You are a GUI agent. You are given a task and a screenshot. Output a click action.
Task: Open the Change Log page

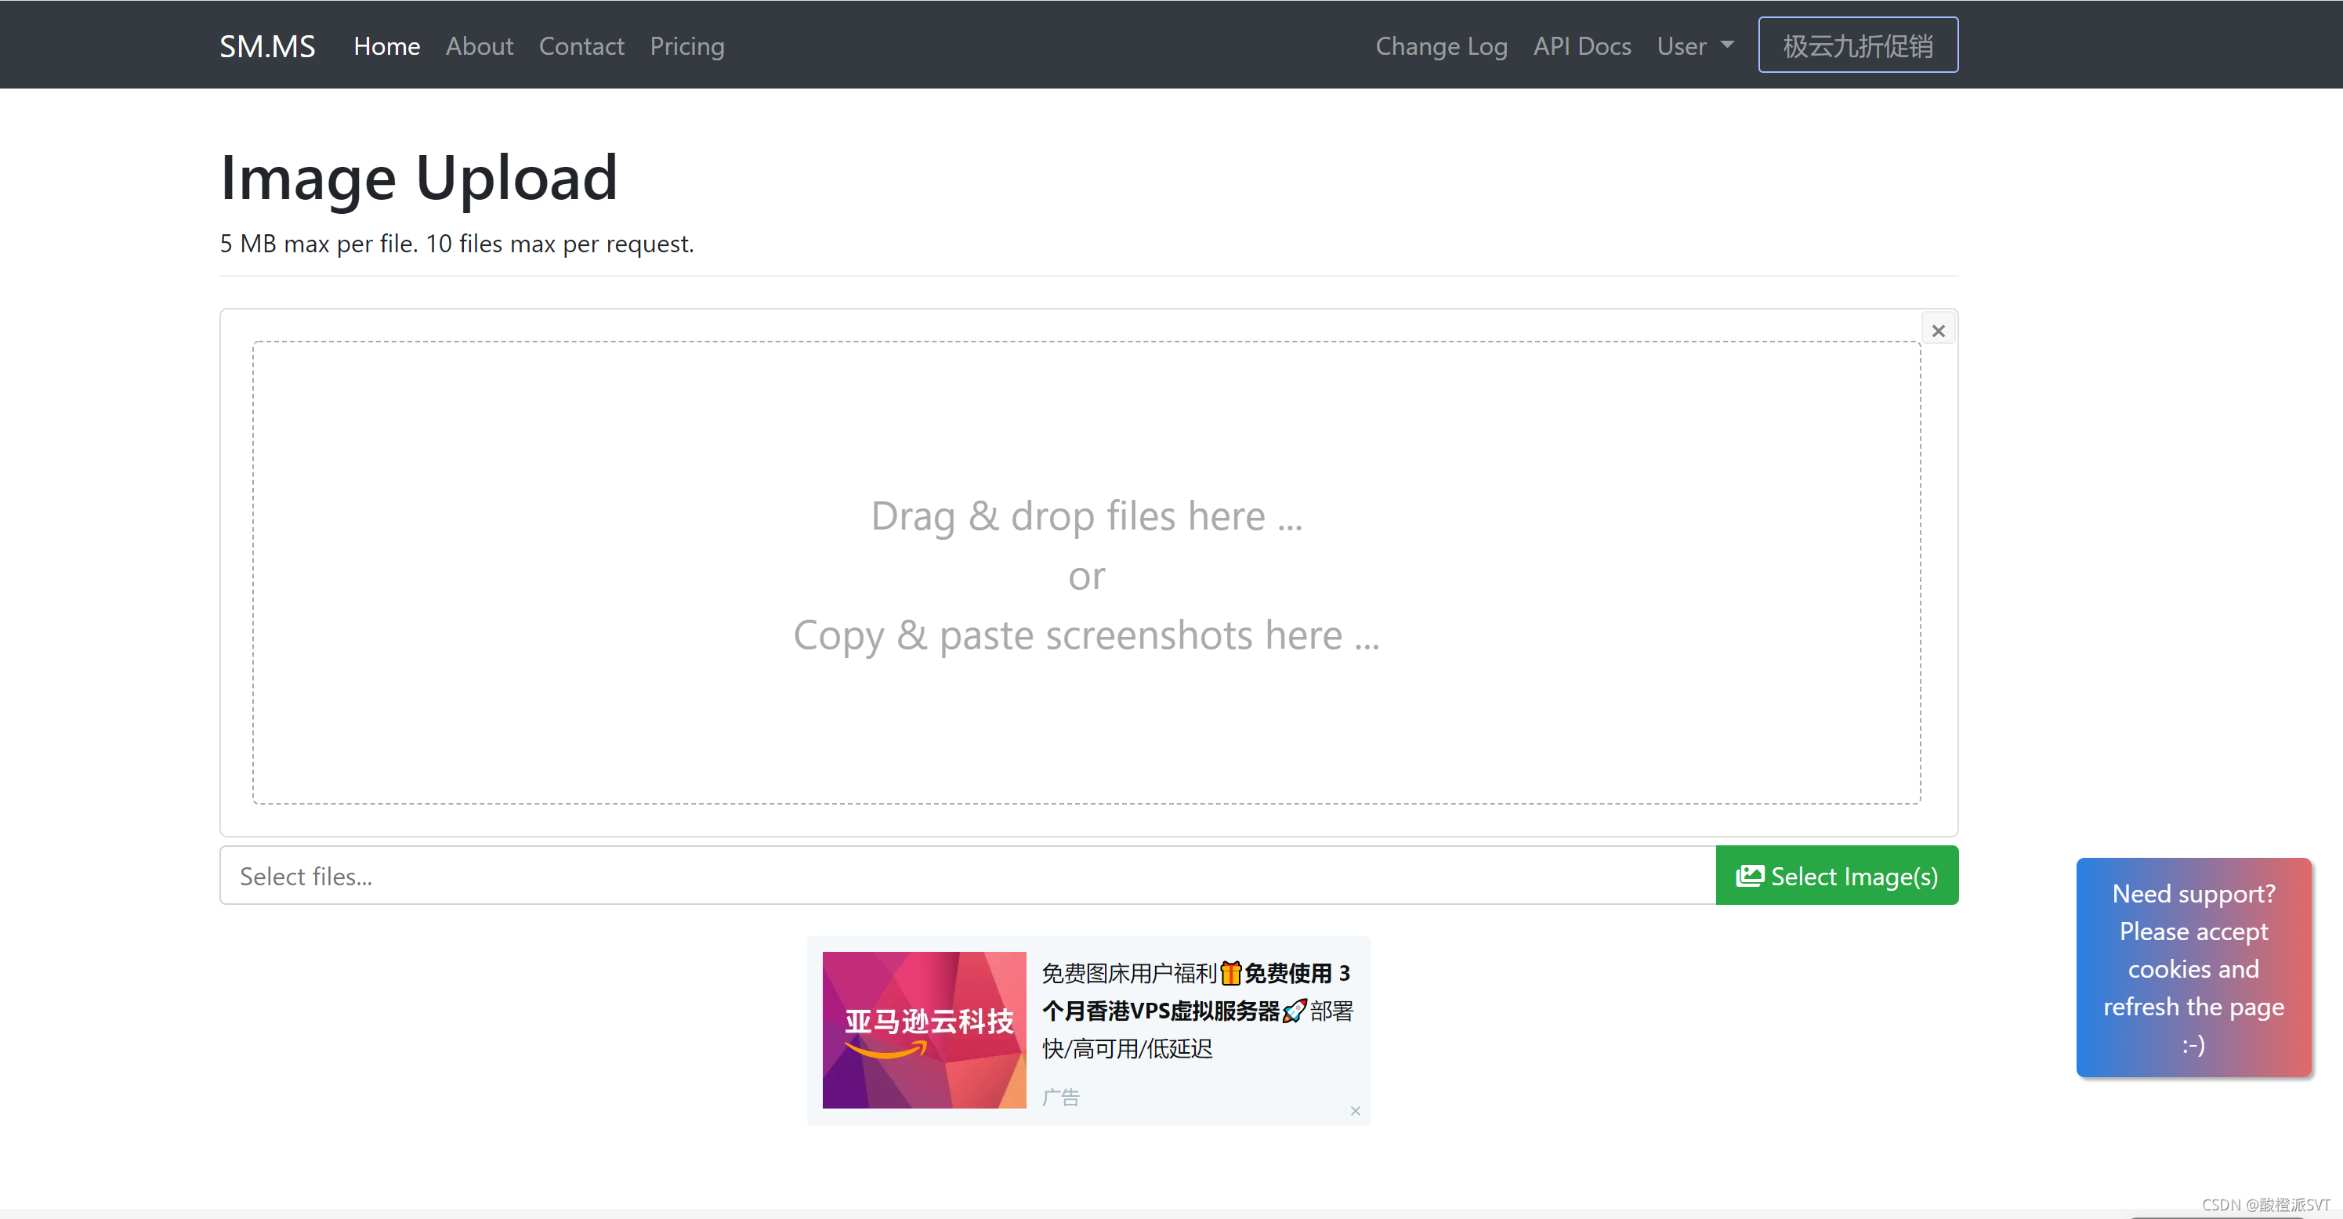[x=1441, y=45]
